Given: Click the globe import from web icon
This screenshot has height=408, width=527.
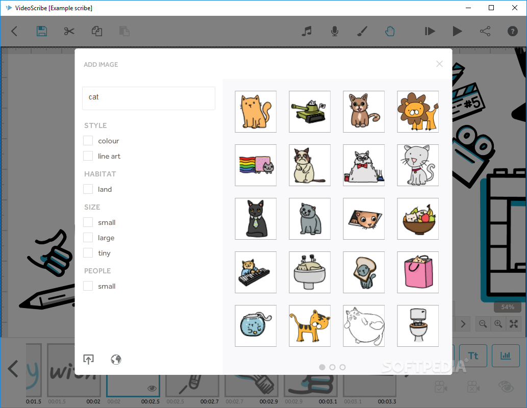Looking at the screenshot, I should tap(116, 359).
